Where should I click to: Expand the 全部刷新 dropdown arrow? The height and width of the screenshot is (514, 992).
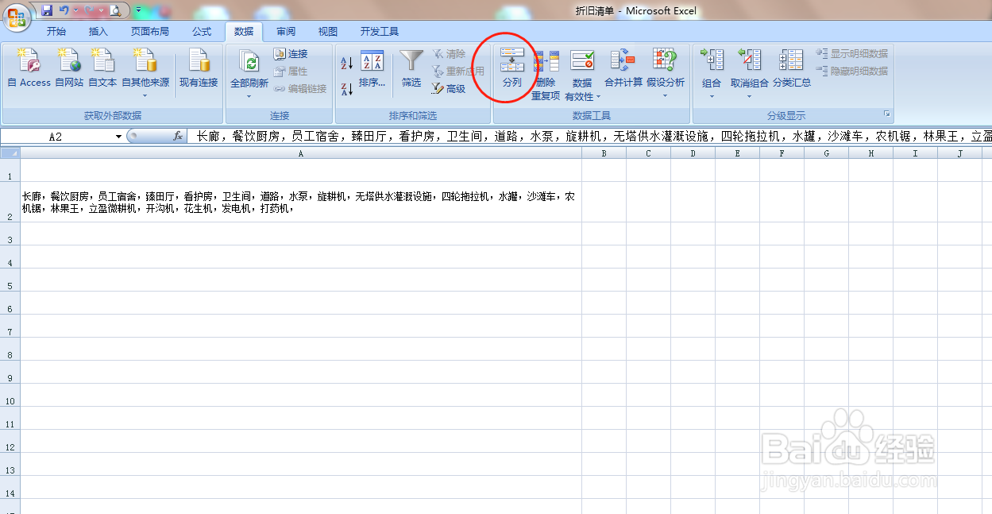click(x=249, y=95)
